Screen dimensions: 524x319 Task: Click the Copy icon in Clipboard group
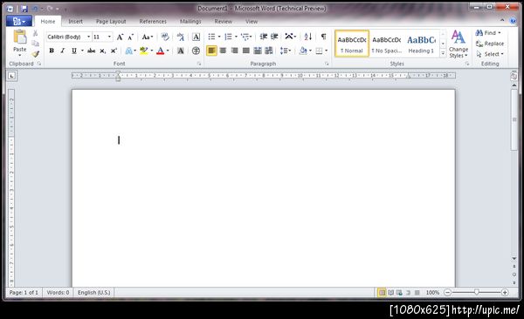[x=35, y=44]
